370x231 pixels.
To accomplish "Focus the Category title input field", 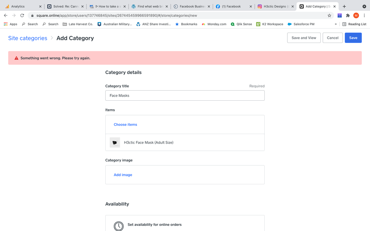I will [x=185, y=96].
